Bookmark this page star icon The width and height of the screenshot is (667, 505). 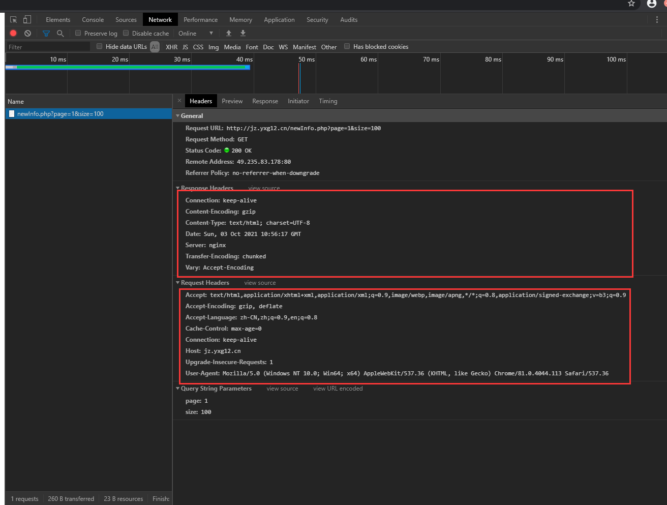click(631, 4)
